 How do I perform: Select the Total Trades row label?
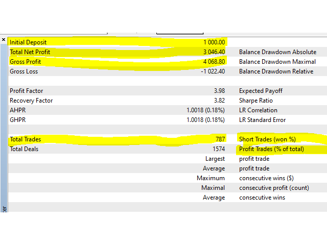[x=26, y=139]
